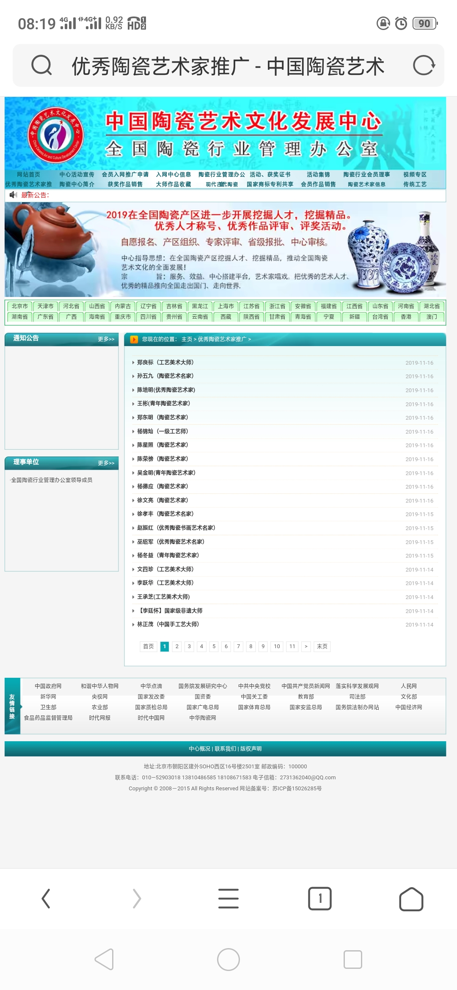The width and height of the screenshot is (457, 990).
Task: Select the 广东省 region button
Action: 45,317
